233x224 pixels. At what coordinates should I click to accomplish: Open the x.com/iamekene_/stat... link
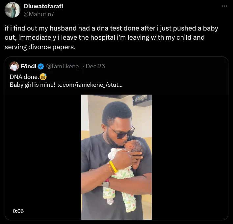coord(90,85)
